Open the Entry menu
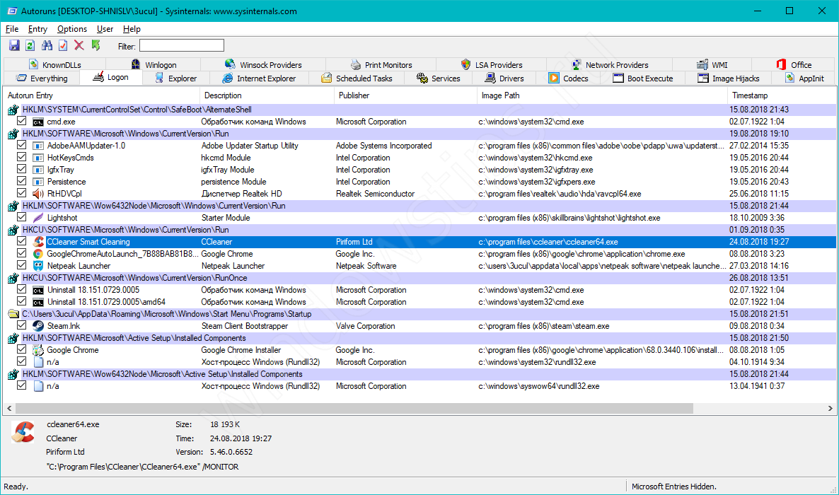Viewport: 839px width, 495px height. pyautogui.click(x=37, y=29)
